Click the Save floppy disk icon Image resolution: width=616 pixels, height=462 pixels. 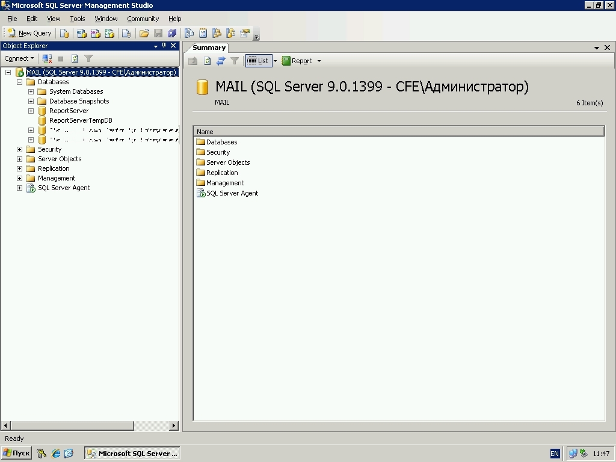pos(158,34)
